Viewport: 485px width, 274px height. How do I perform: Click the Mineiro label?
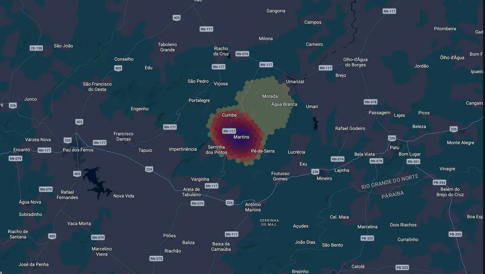pos(324,178)
